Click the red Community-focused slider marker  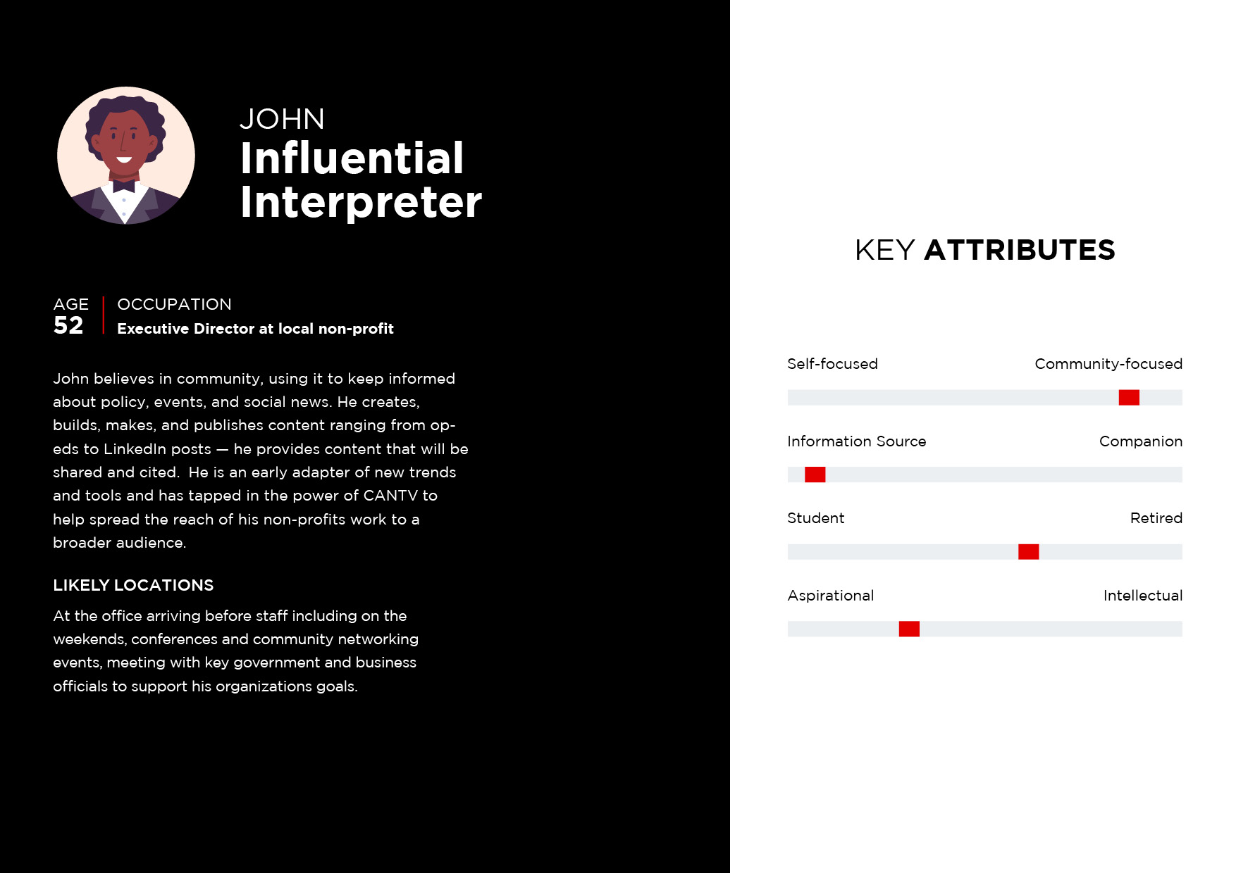click(1129, 397)
